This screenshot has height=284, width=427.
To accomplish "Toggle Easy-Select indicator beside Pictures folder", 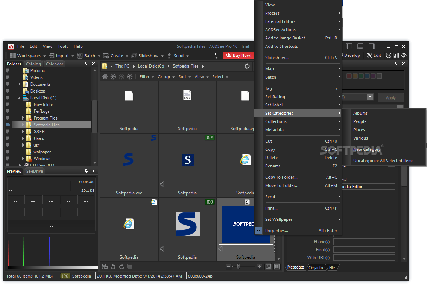I will click(x=8, y=70).
